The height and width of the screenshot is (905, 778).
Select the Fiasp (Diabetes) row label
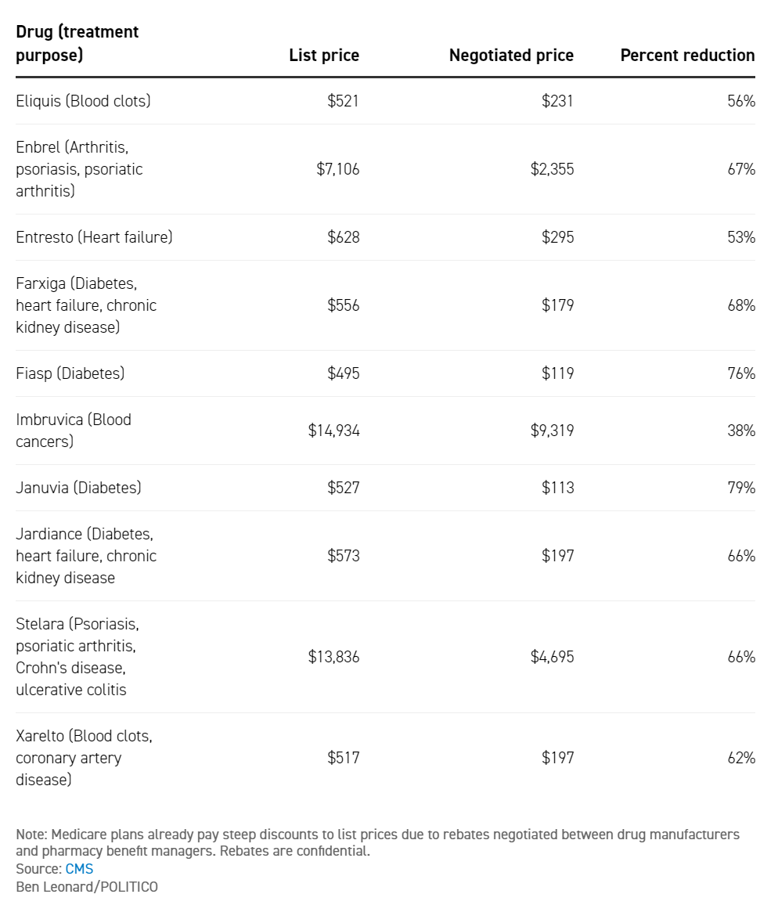click(x=70, y=373)
